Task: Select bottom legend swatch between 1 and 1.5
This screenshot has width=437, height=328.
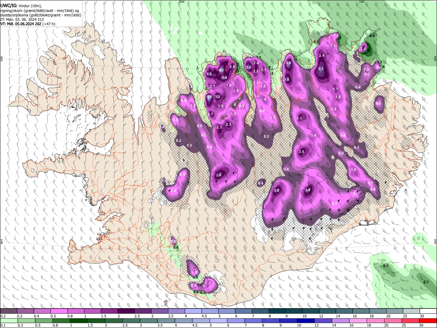Action: [x=79, y=320]
